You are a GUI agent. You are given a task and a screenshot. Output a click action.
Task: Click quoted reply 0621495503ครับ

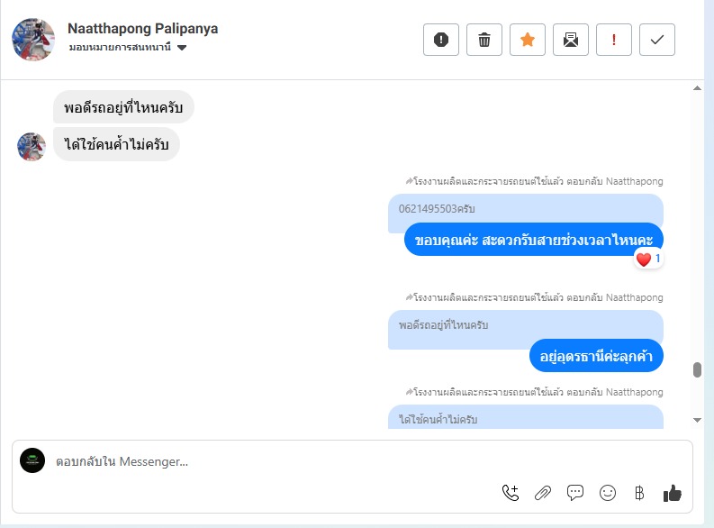point(437,209)
